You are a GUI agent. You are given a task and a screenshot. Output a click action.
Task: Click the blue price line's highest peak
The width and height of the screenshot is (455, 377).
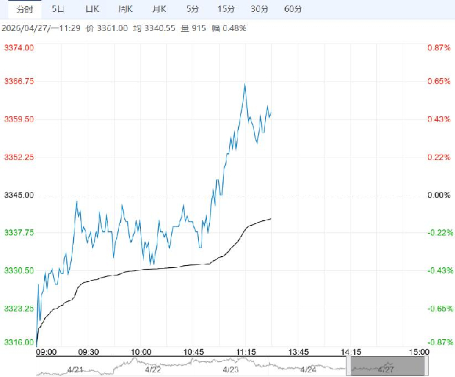[x=244, y=84]
